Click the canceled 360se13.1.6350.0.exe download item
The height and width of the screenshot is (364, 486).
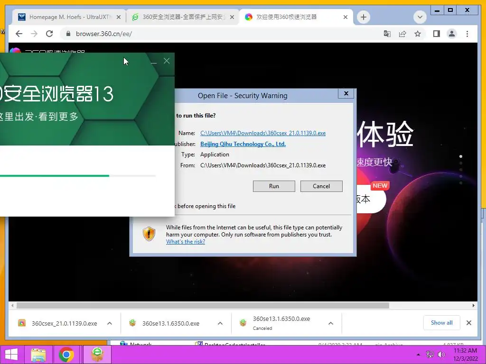point(280,323)
